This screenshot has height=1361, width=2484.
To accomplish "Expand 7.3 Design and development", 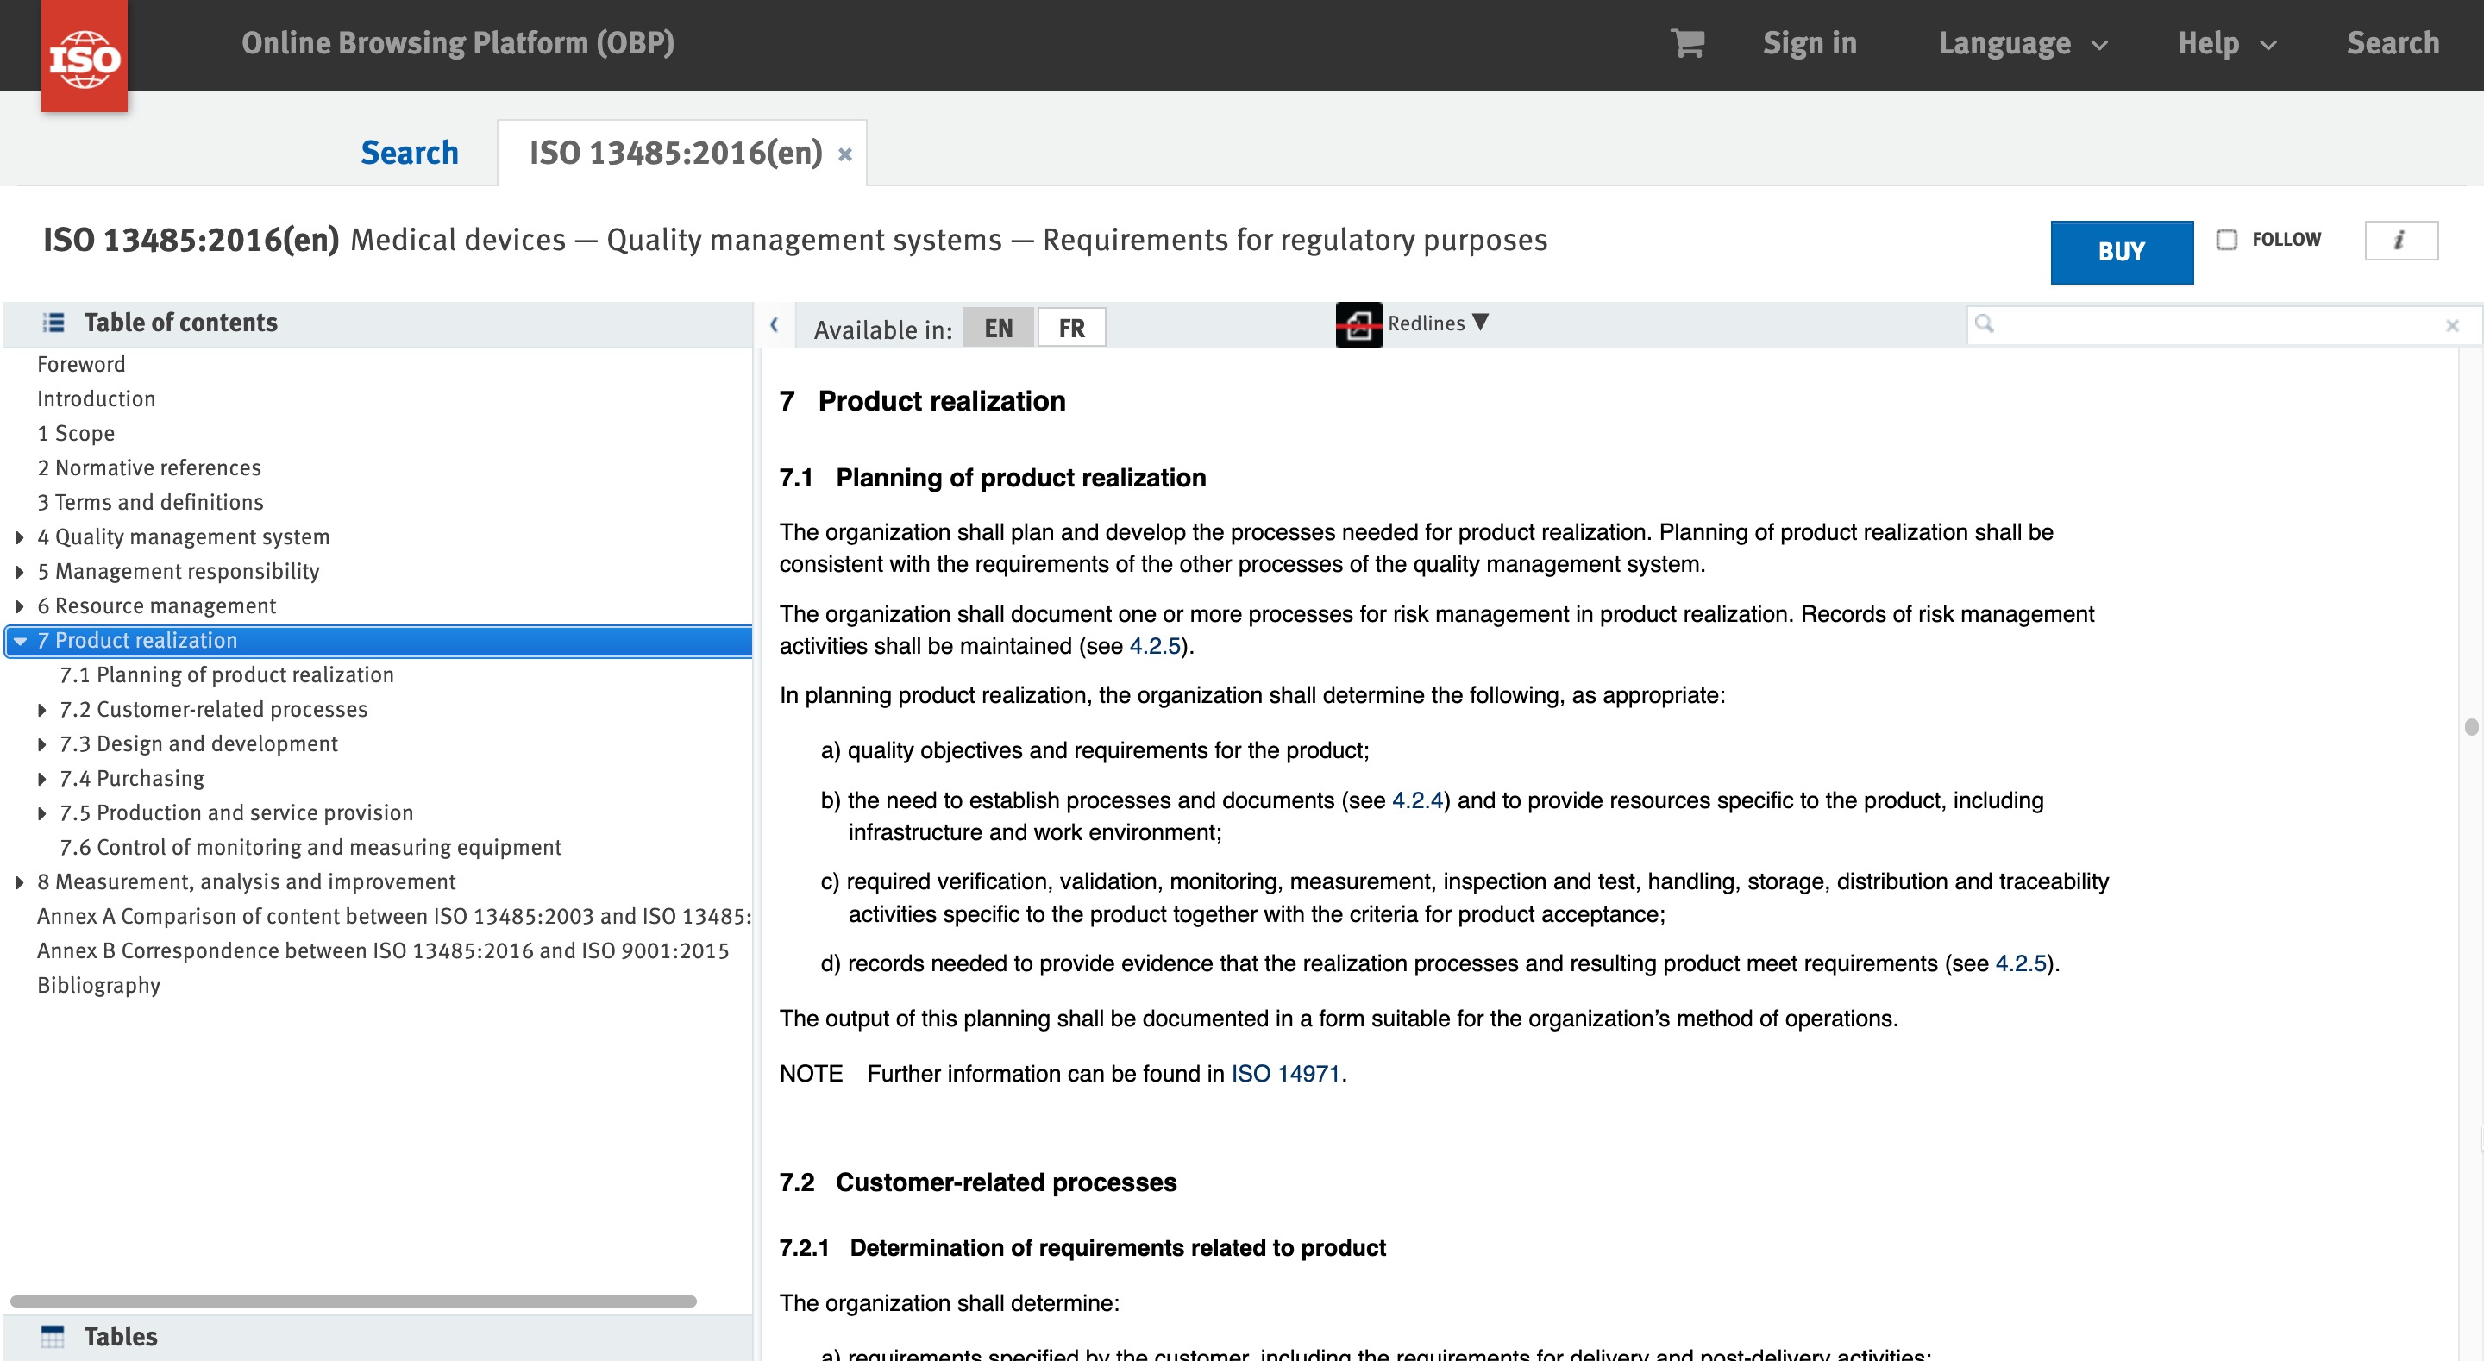I will coord(41,744).
